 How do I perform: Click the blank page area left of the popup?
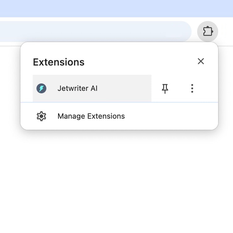click(x=10, y=93)
